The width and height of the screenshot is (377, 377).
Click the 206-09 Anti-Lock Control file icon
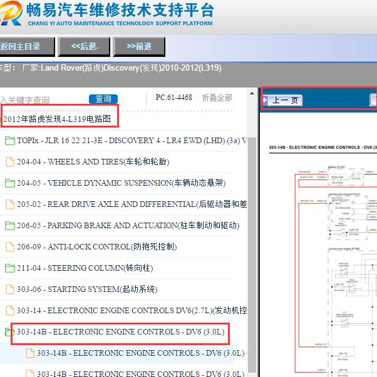[x=9, y=247]
